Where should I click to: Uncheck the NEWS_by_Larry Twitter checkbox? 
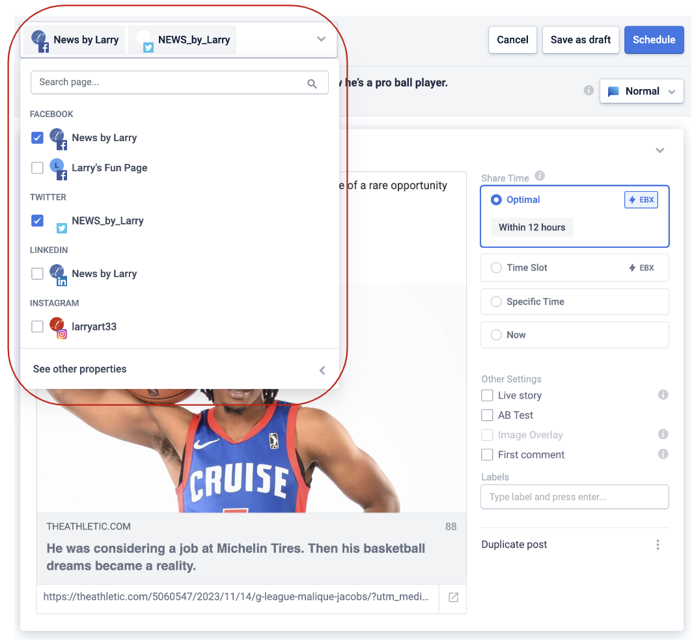click(x=38, y=220)
